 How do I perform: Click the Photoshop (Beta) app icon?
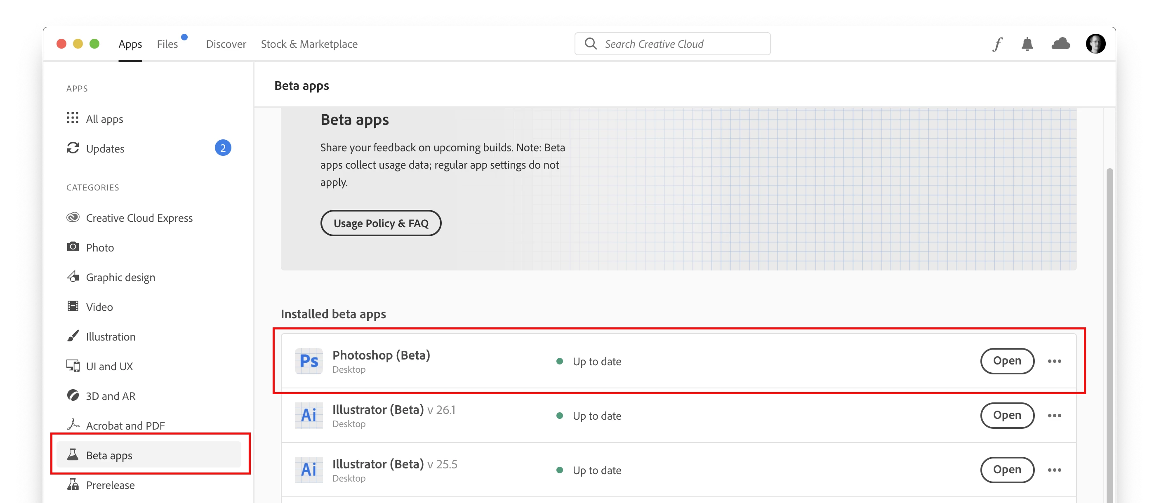309,361
